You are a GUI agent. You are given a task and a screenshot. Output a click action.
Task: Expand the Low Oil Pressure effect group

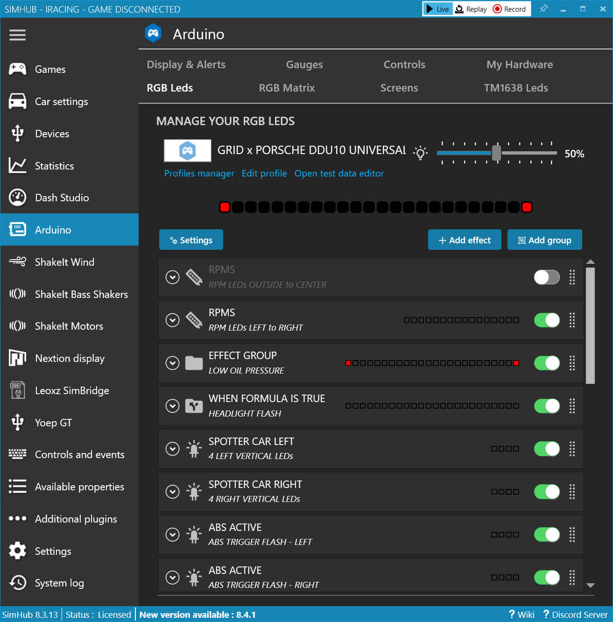(x=172, y=363)
